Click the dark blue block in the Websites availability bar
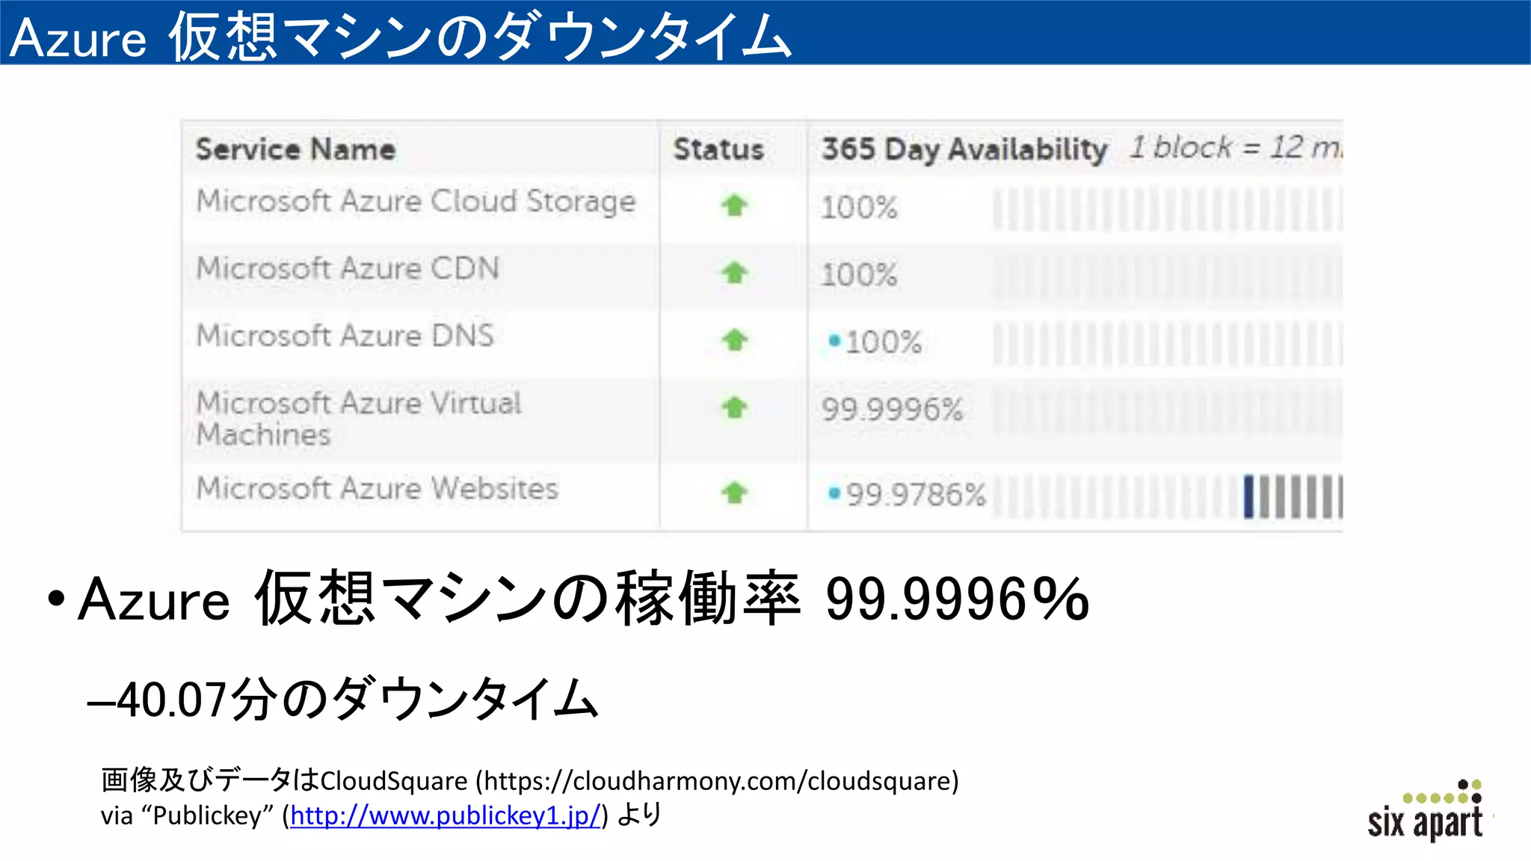1531x861 pixels. coord(1248,496)
